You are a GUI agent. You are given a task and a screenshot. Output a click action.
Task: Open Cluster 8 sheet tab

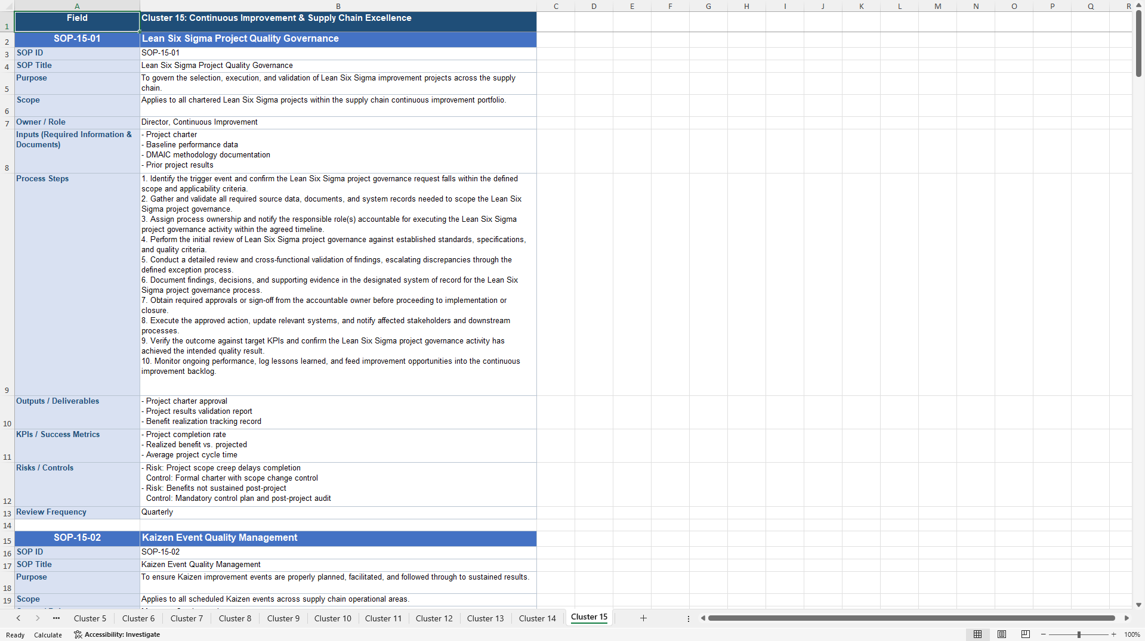coord(235,618)
